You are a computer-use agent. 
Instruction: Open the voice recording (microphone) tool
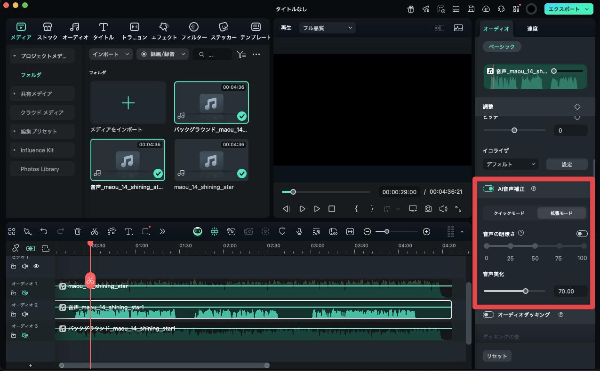point(299,231)
